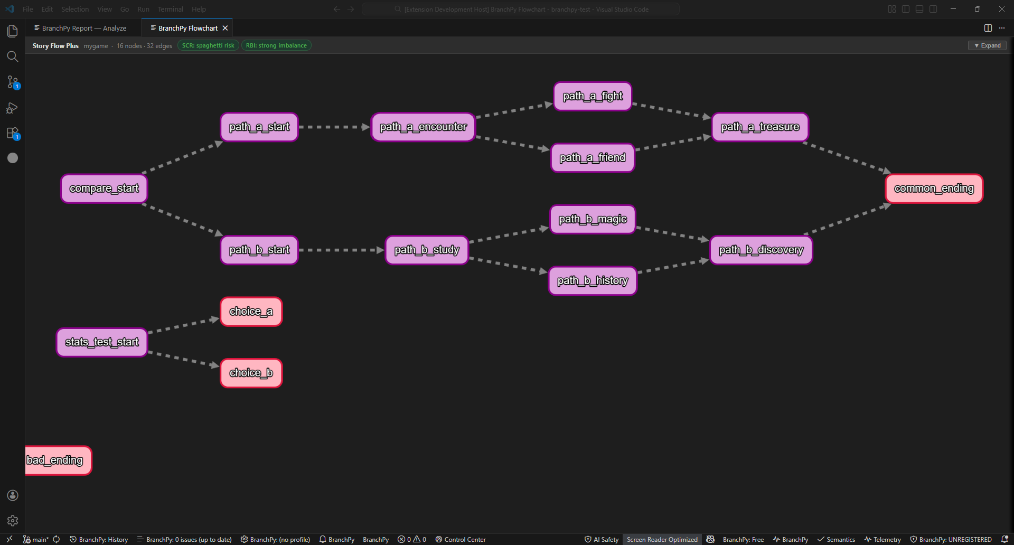This screenshot has height=545, width=1014.
Task: Open Control Center from status bar
Action: coord(461,539)
